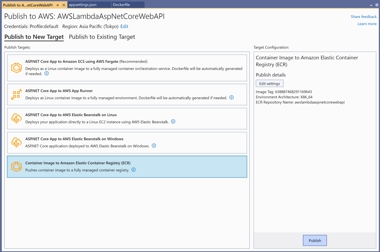This screenshot has width=380, height=252.
Task: Click Credentials: Profile:default text
Action: pyautogui.click(x=31, y=26)
